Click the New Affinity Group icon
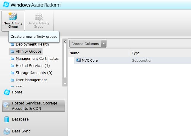The width and height of the screenshot is (191, 136). click(13, 16)
